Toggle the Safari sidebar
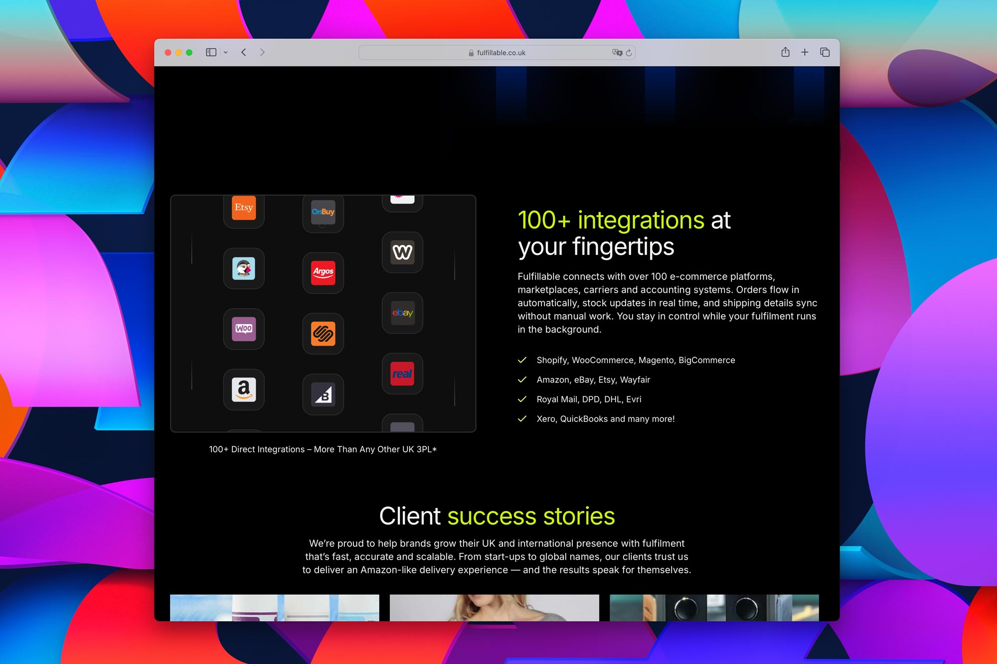The width and height of the screenshot is (997, 664). (211, 52)
